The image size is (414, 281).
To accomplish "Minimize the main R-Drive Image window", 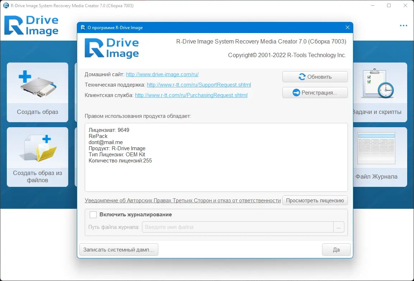I will 373,5.
